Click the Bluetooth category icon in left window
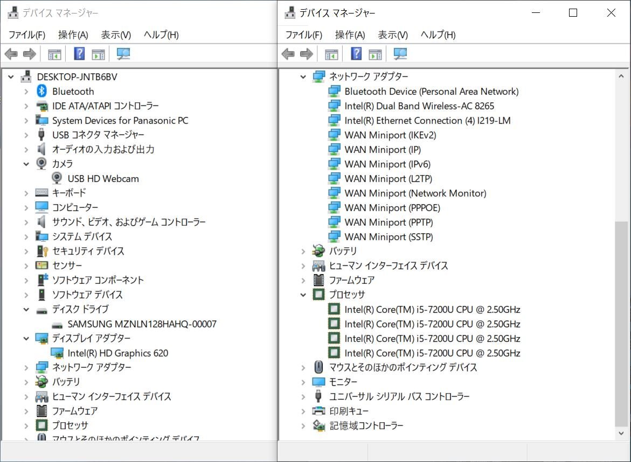Image resolution: width=631 pixels, height=462 pixels. (x=41, y=91)
